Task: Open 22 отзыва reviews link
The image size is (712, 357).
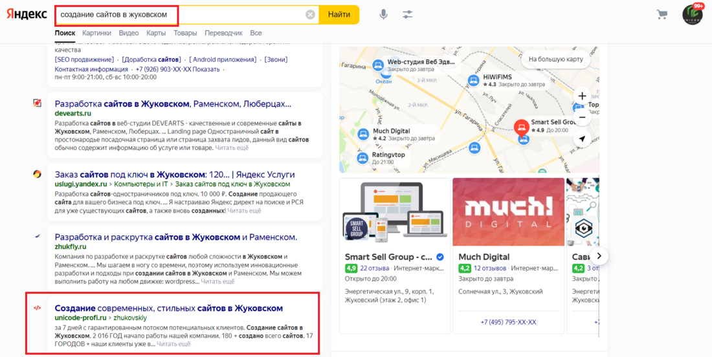Action: point(375,268)
